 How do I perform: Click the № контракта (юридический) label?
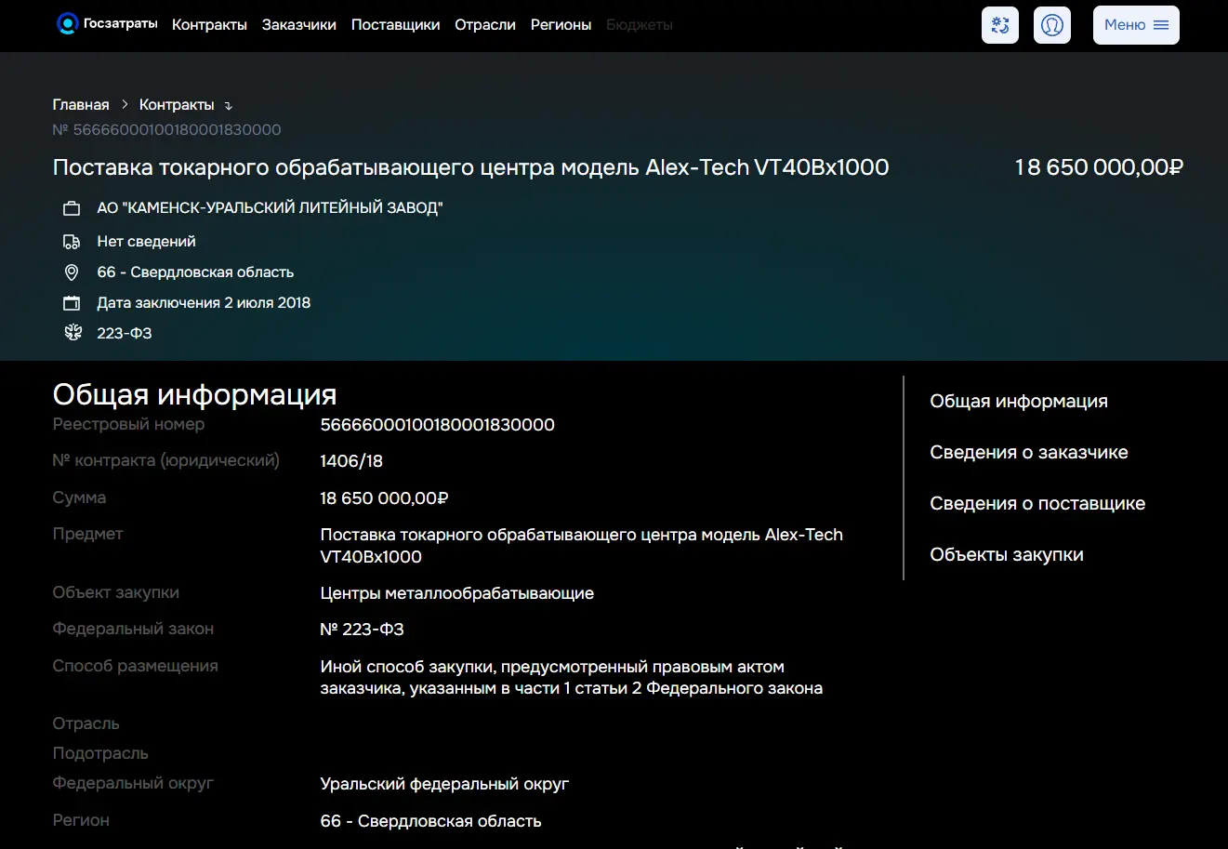pos(166,461)
